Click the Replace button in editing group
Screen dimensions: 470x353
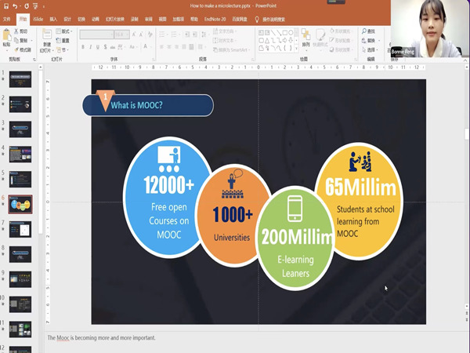coord(367,39)
